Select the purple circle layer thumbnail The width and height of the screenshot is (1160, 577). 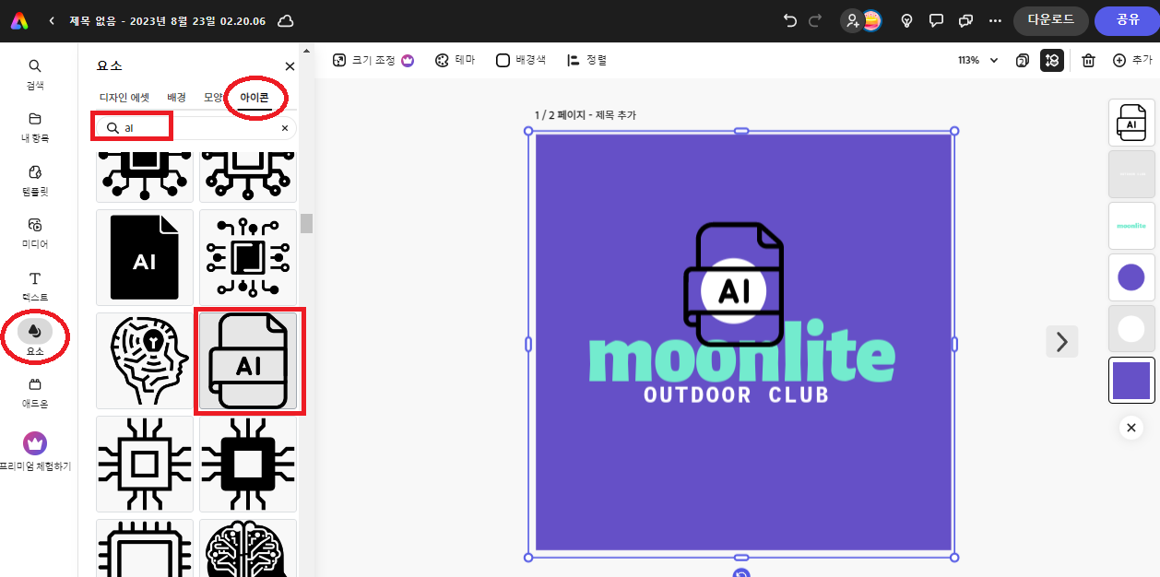(1131, 277)
